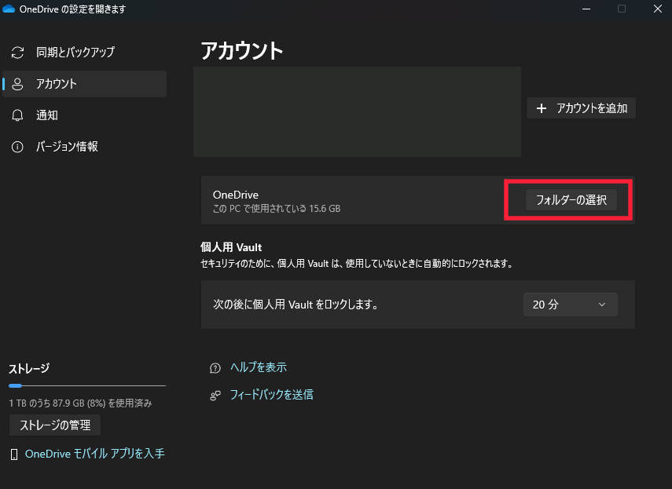Follow the フィードバックを送信 link
672x489 pixels.
(272, 395)
